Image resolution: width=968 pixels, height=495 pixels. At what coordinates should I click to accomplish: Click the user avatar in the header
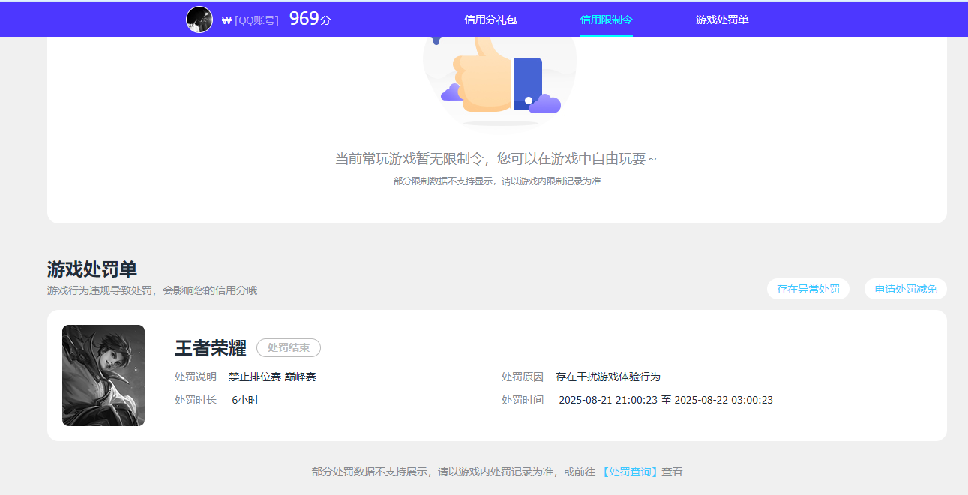point(199,19)
